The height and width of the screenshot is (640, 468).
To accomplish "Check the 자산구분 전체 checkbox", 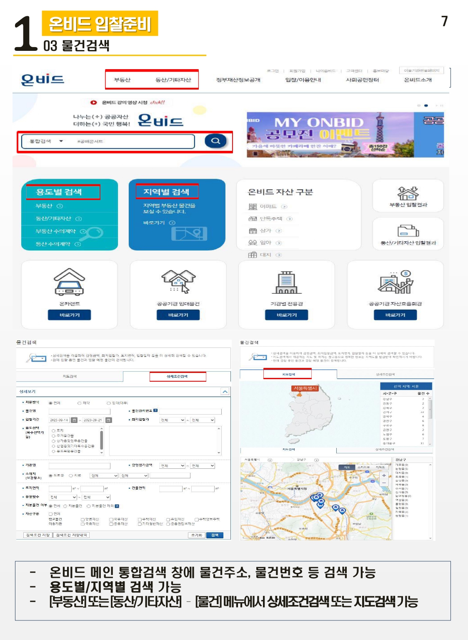I will coord(50,514).
